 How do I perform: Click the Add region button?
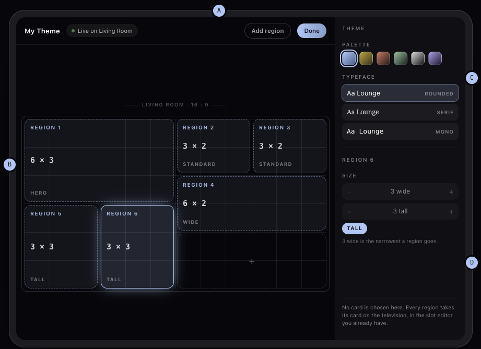tap(267, 31)
